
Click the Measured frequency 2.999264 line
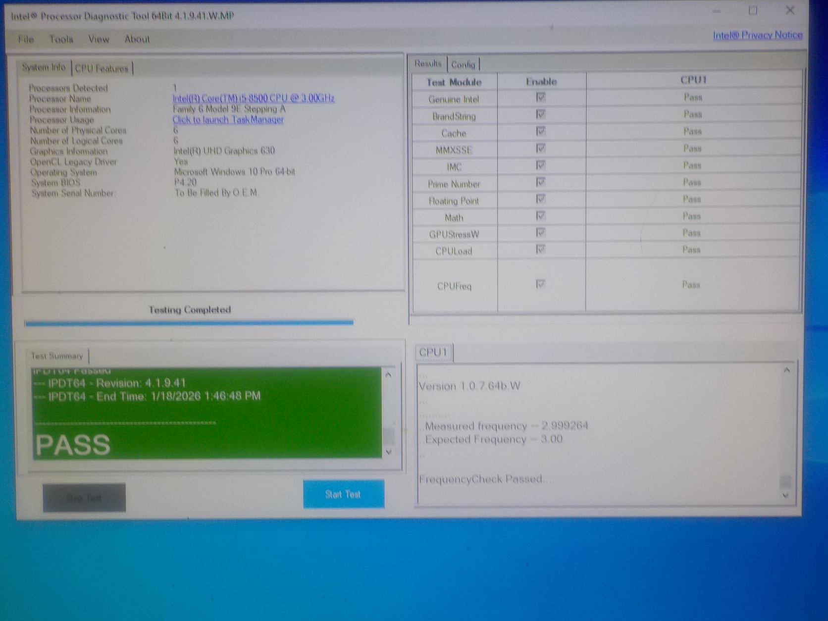click(x=504, y=426)
